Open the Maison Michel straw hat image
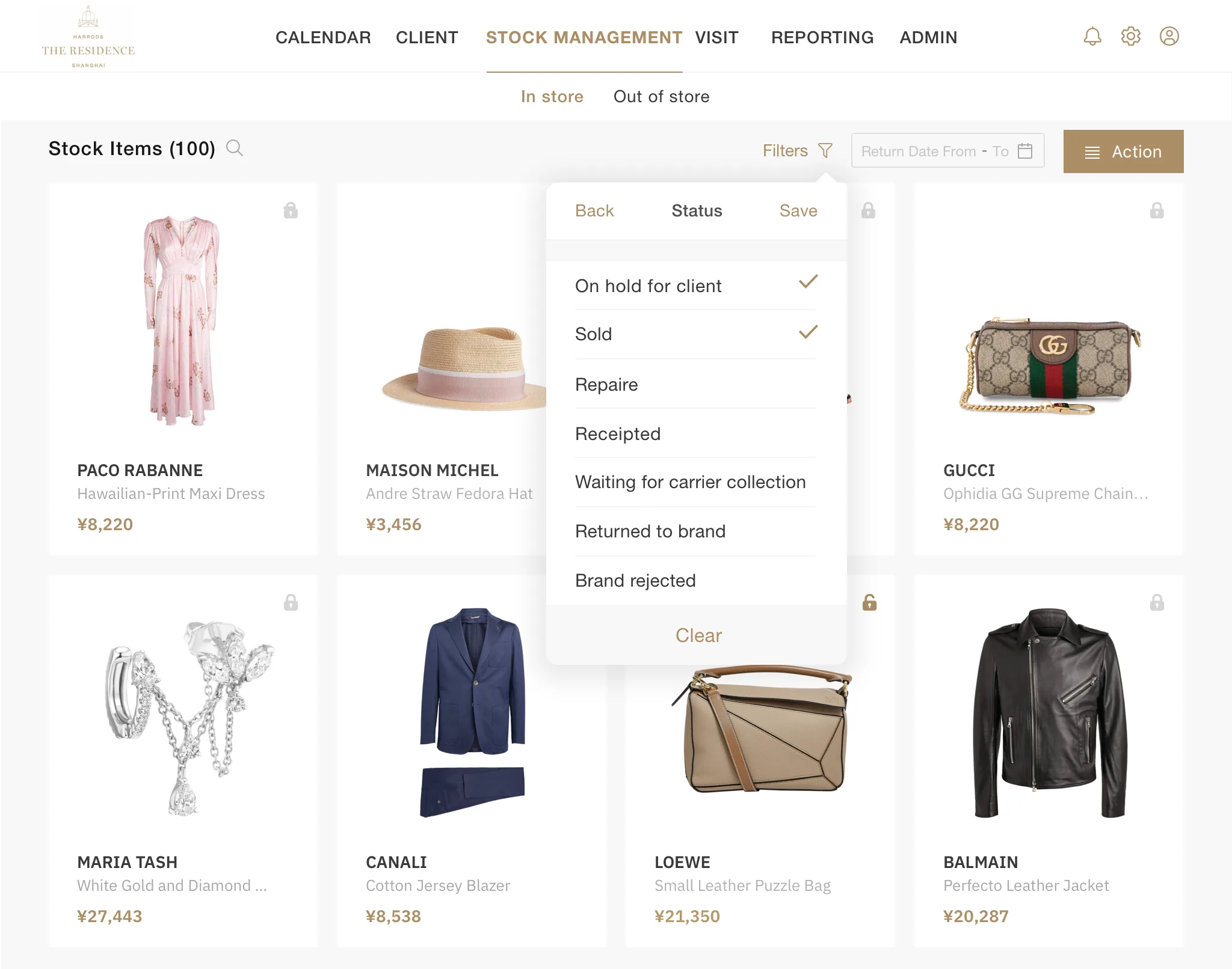1232x969 pixels. click(x=464, y=368)
